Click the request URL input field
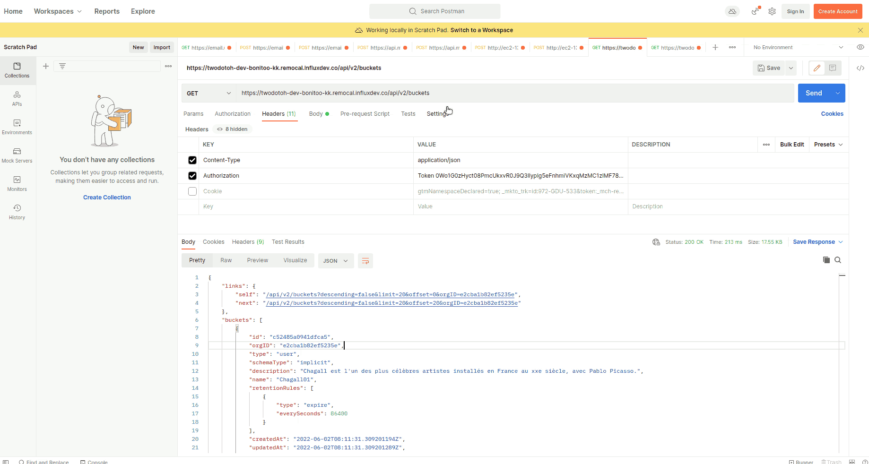The width and height of the screenshot is (869, 464). coord(515,93)
